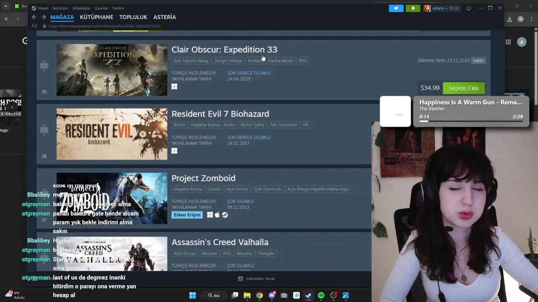The height and width of the screenshot is (302, 538).
Task: Open İndirmeleri Yönet downloads bar
Action: tap(256, 279)
